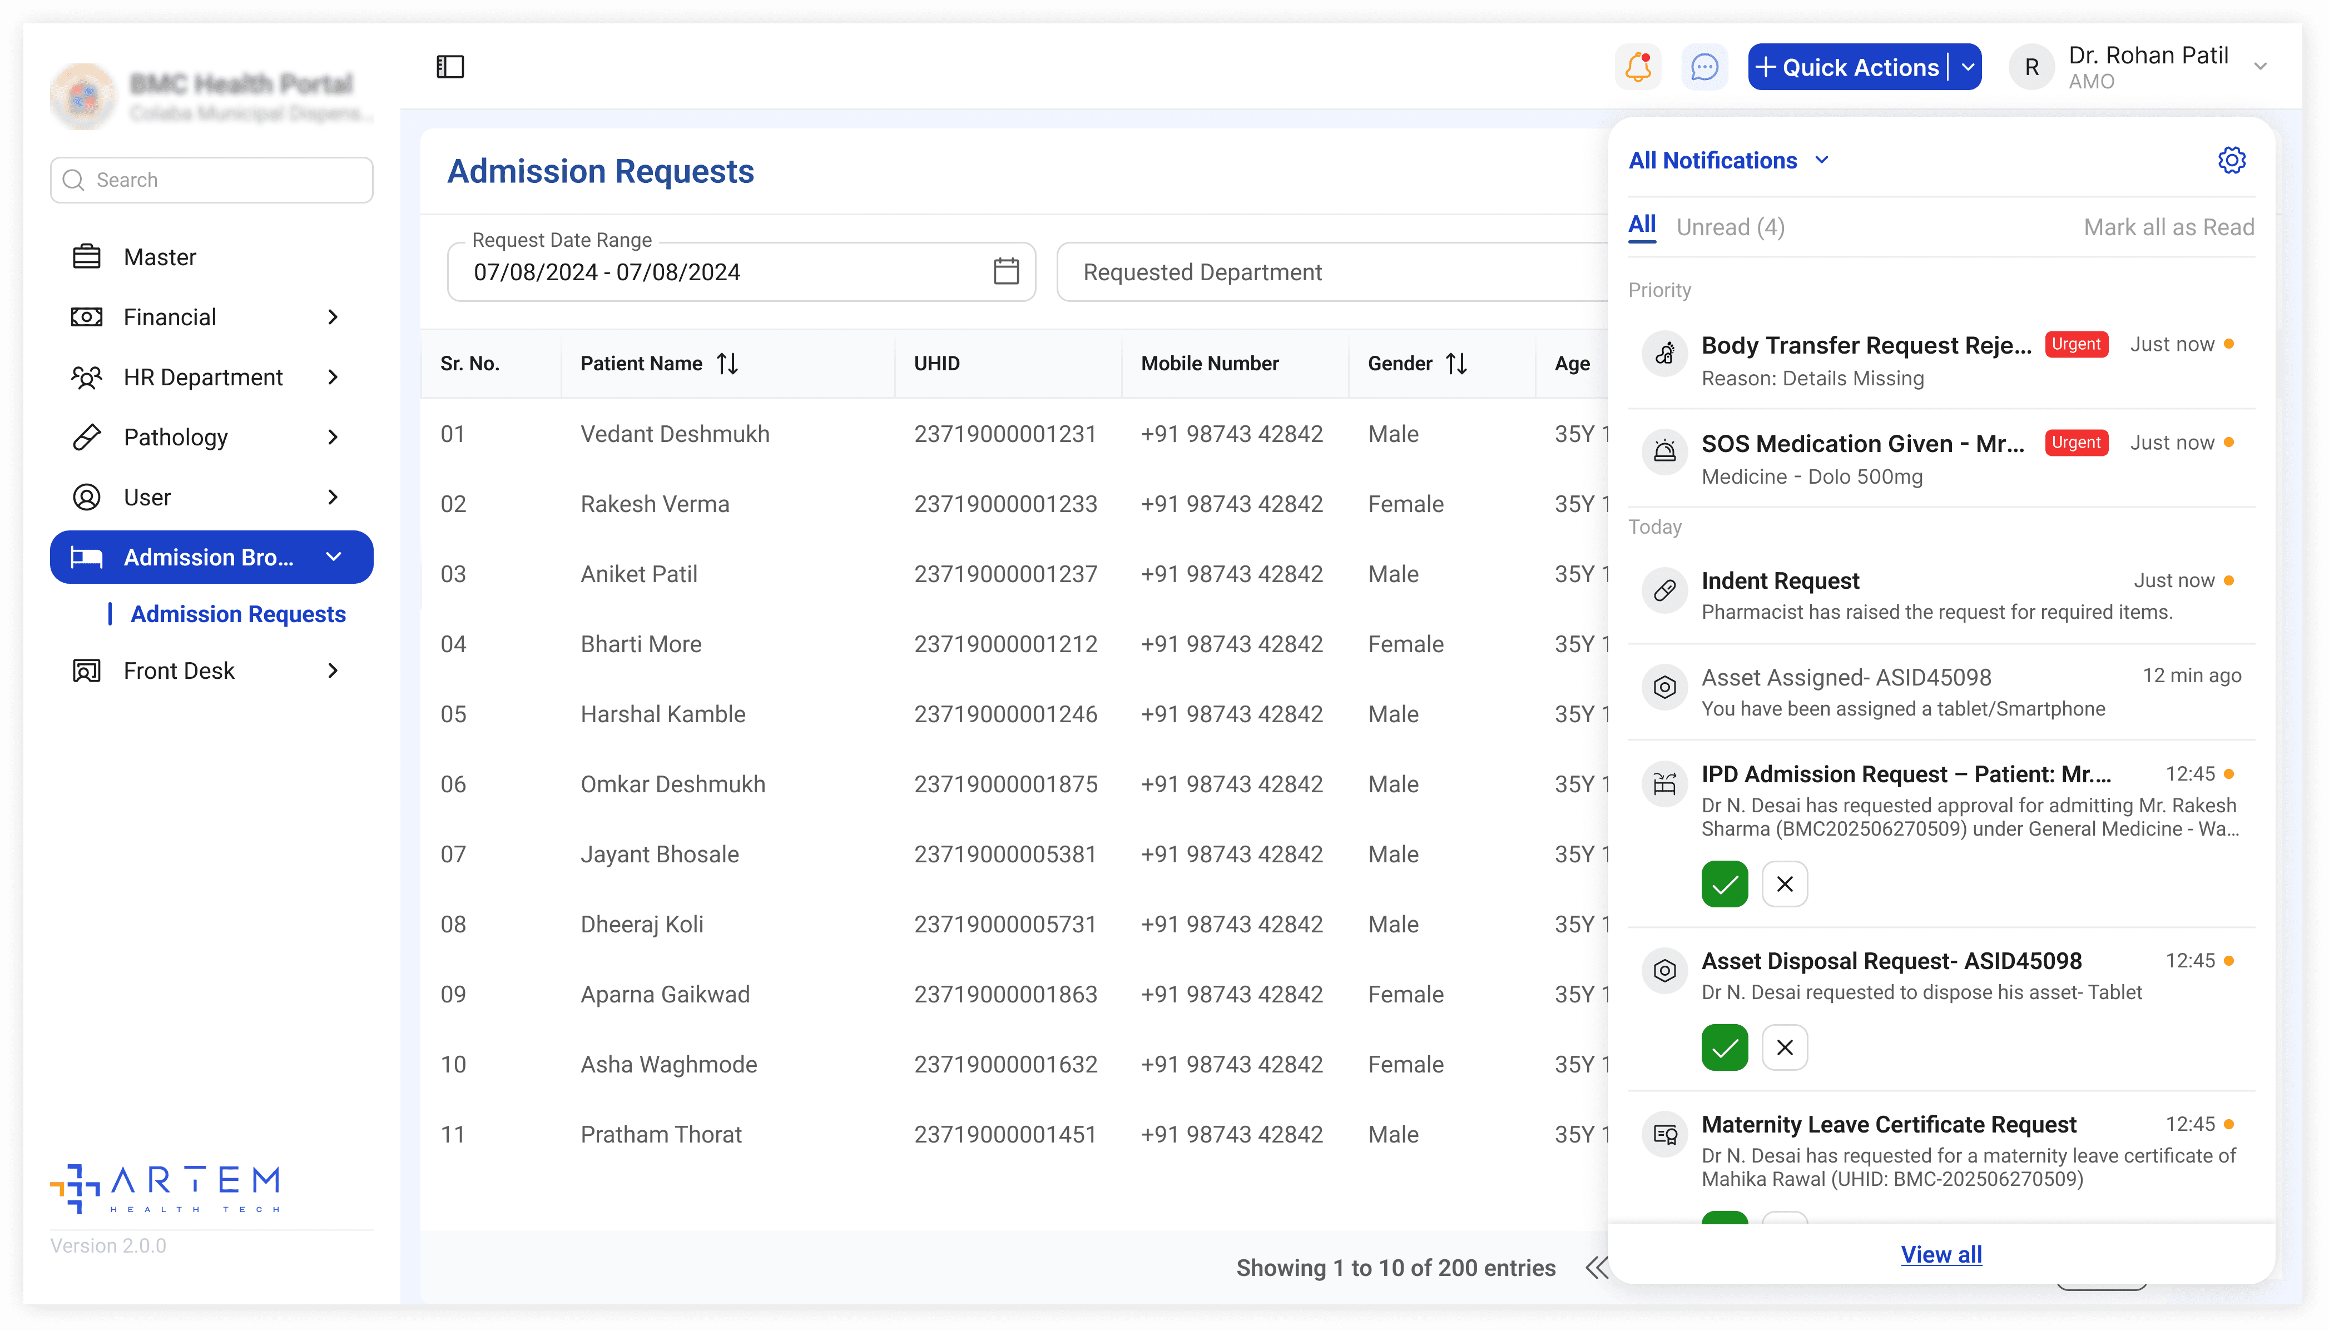The width and height of the screenshot is (2329, 1331).
Task: Click the sidebar Search field
Action: pyautogui.click(x=212, y=180)
